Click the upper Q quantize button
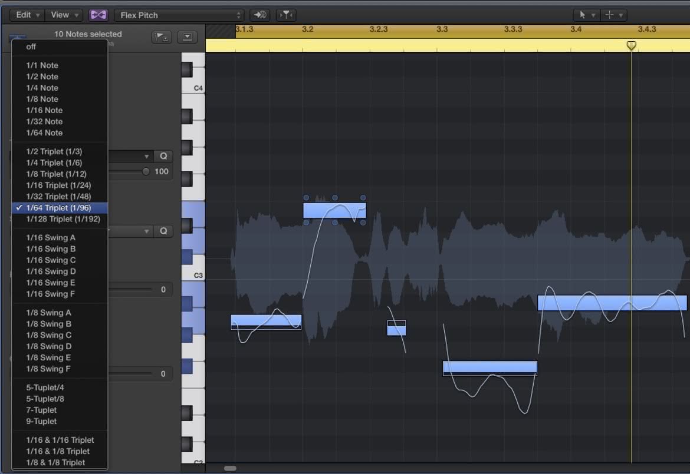This screenshot has width=690, height=474. (x=163, y=156)
